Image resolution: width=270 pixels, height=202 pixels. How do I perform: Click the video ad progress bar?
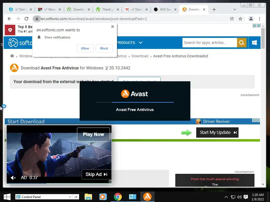[59, 183]
